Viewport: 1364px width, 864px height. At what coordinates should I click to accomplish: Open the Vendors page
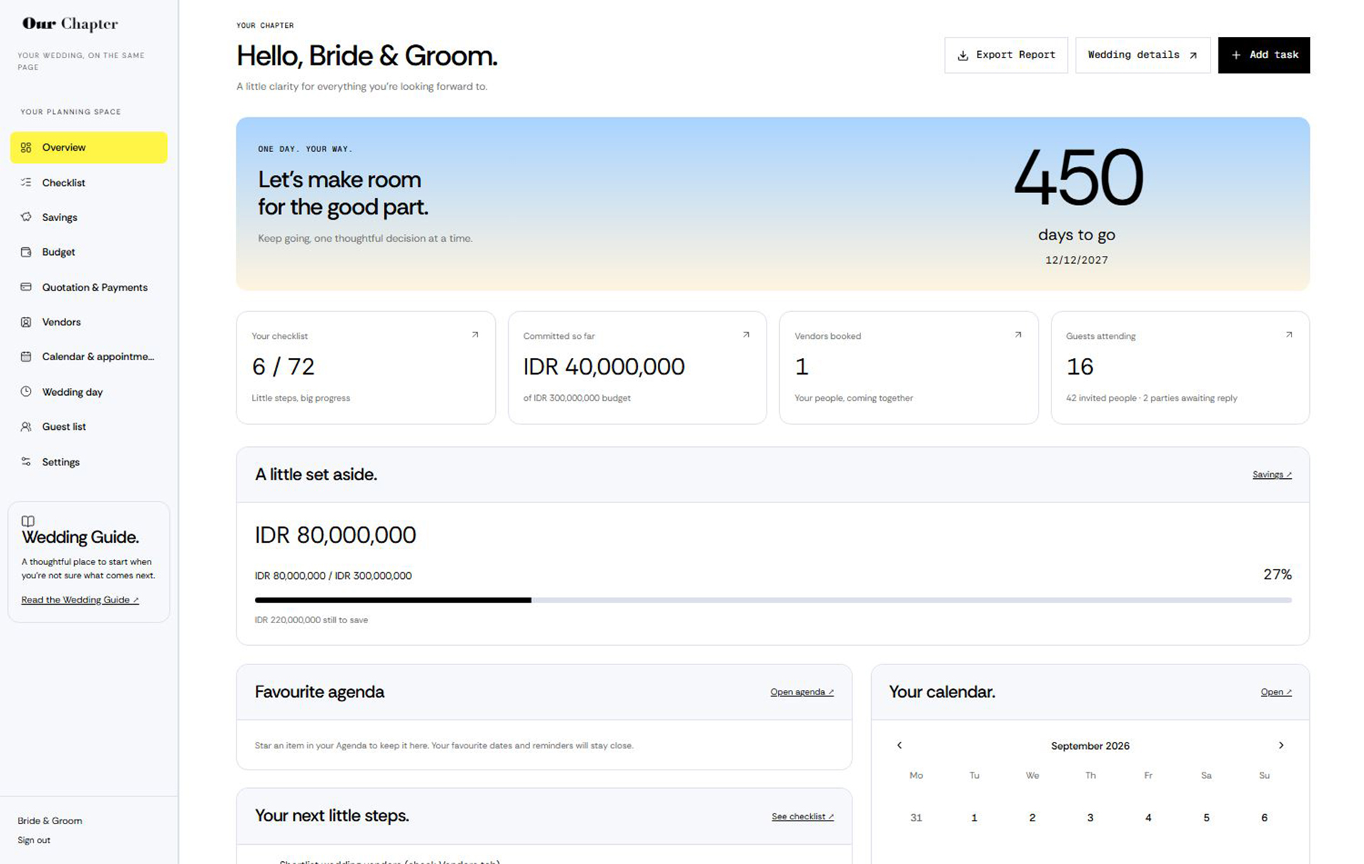coord(89,322)
